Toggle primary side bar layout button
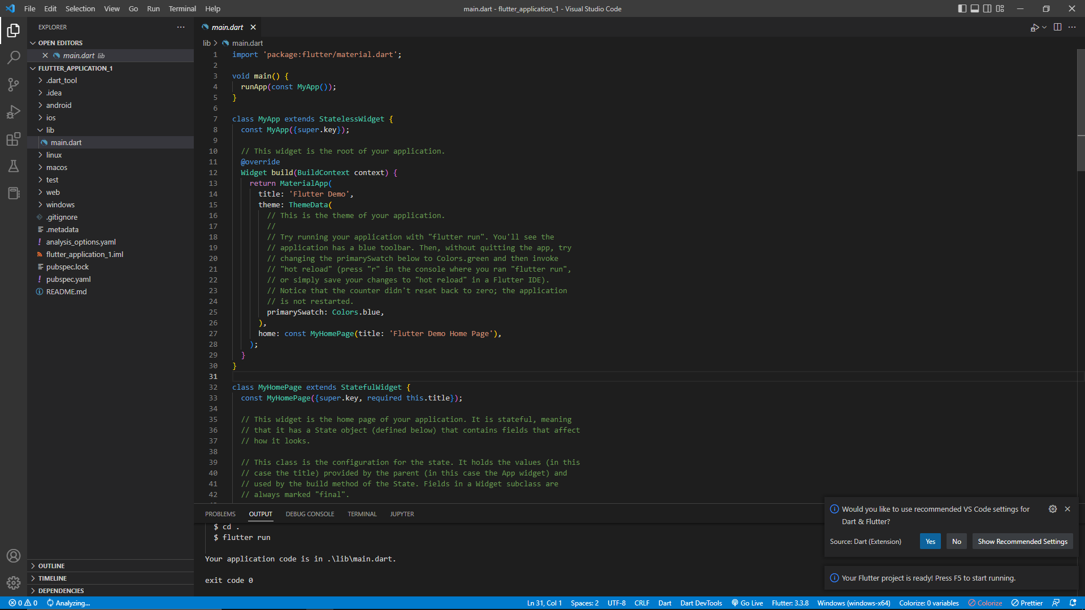 tap(962, 8)
